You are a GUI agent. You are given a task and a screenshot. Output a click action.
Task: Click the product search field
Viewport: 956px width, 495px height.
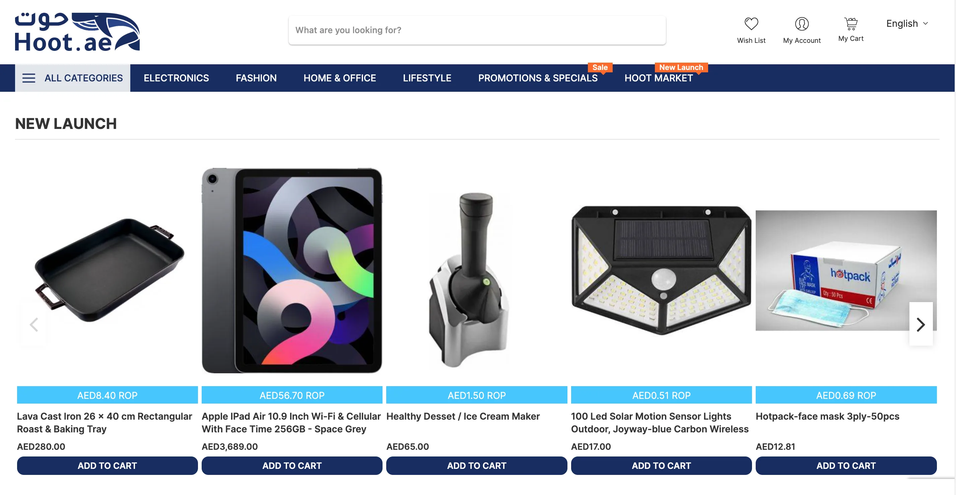click(x=477, y=30)
